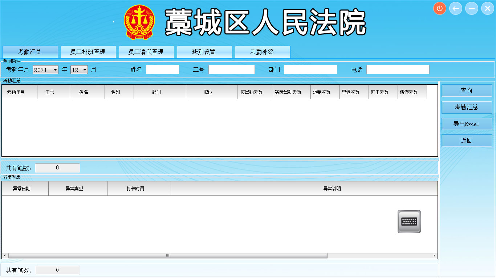Image resolution: width=496 pixels, height=278 pixels.
Task: Click into the 工号 text box
Action: tap(231, 69)
